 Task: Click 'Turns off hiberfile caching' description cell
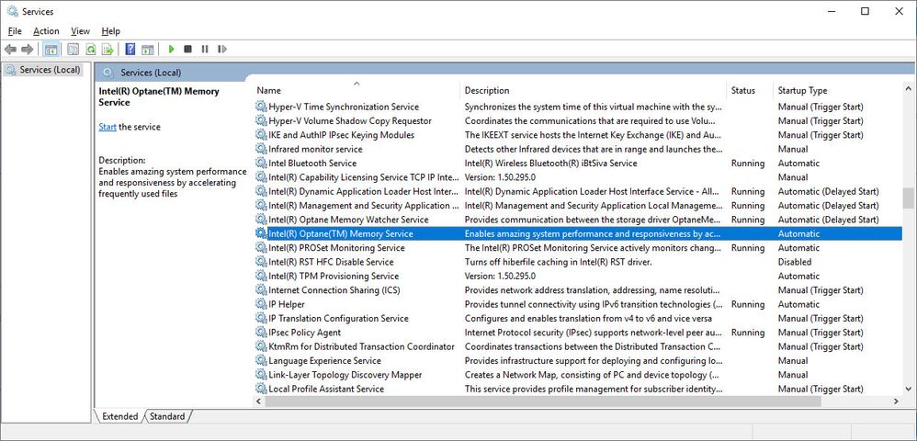tap(558, 262)
